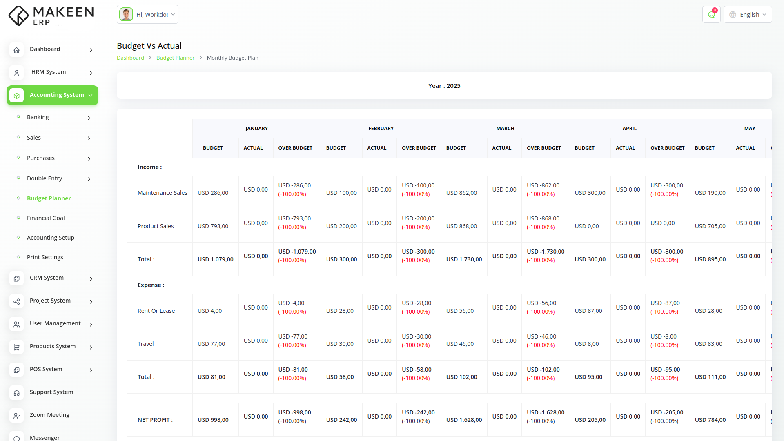The image size is (784, 441).
Task: Follow the Dashboard breadcrumb link
Action: (130, 58)
